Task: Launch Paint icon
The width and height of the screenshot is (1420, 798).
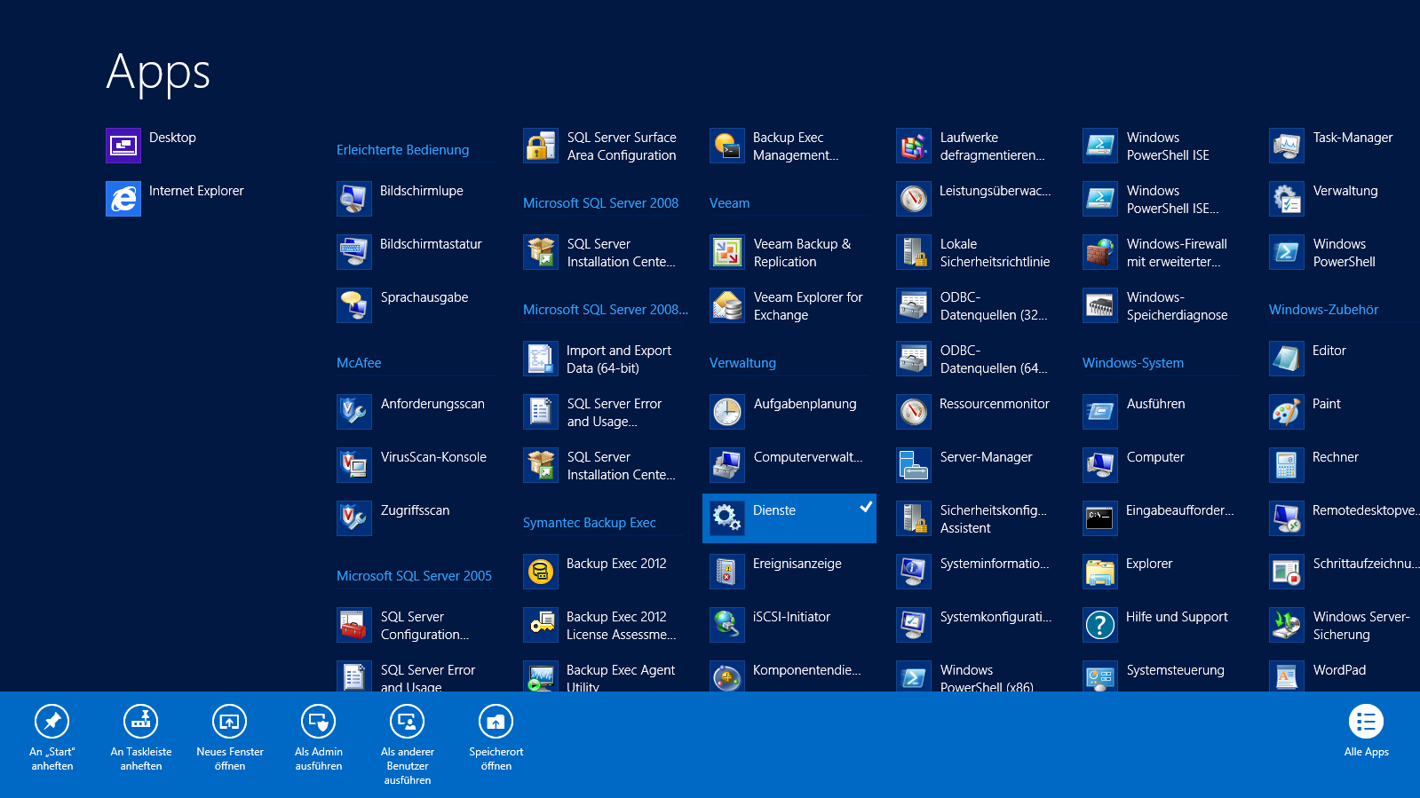Action: (x=1287, y=412)
